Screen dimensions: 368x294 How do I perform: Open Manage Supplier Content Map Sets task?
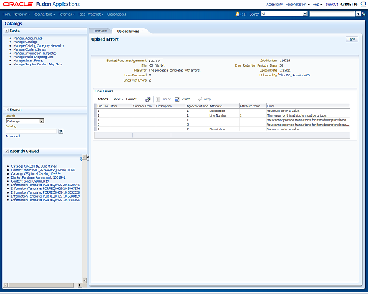pyautogui.click(x=38, y=64)
